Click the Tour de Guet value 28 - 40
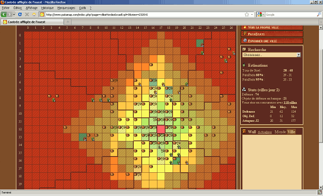Screen dimensions: 323x196 click(x=288, y=70)
